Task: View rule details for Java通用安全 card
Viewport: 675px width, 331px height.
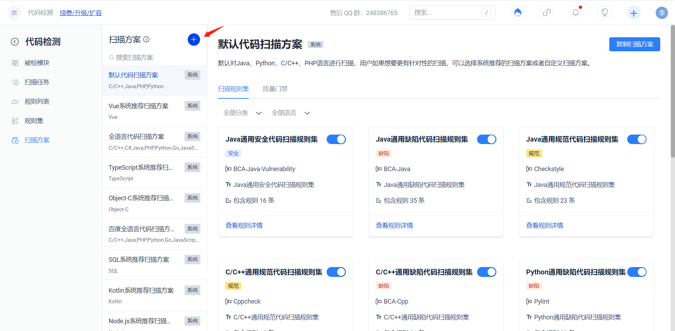Action: point(244,226)
